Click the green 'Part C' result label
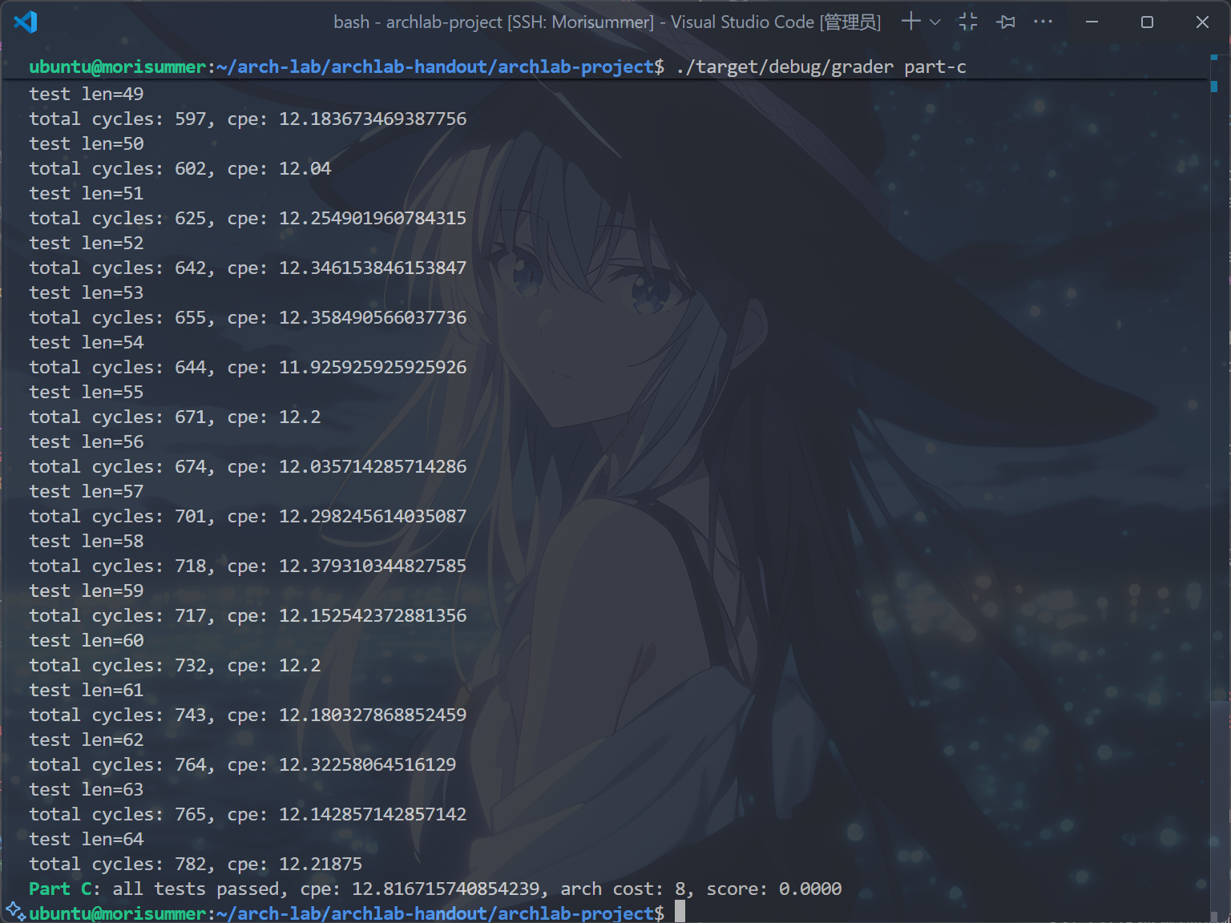This screenshot has height=923, width=1231. pyautogui.click(x=64, y=889)
